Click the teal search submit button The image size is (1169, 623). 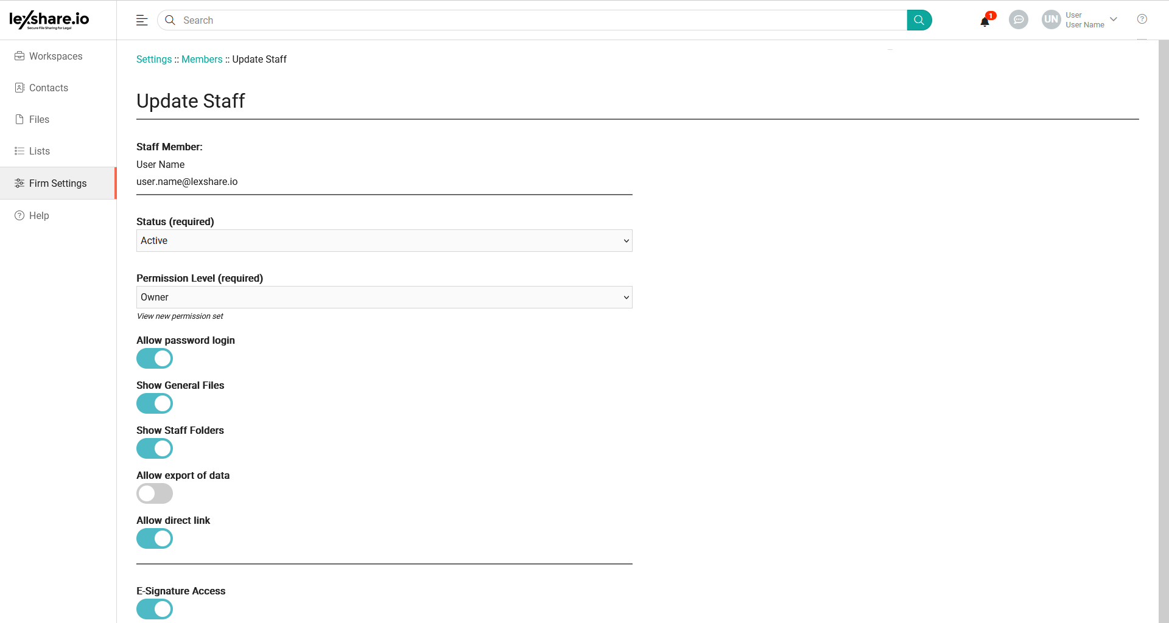[919, 20]
